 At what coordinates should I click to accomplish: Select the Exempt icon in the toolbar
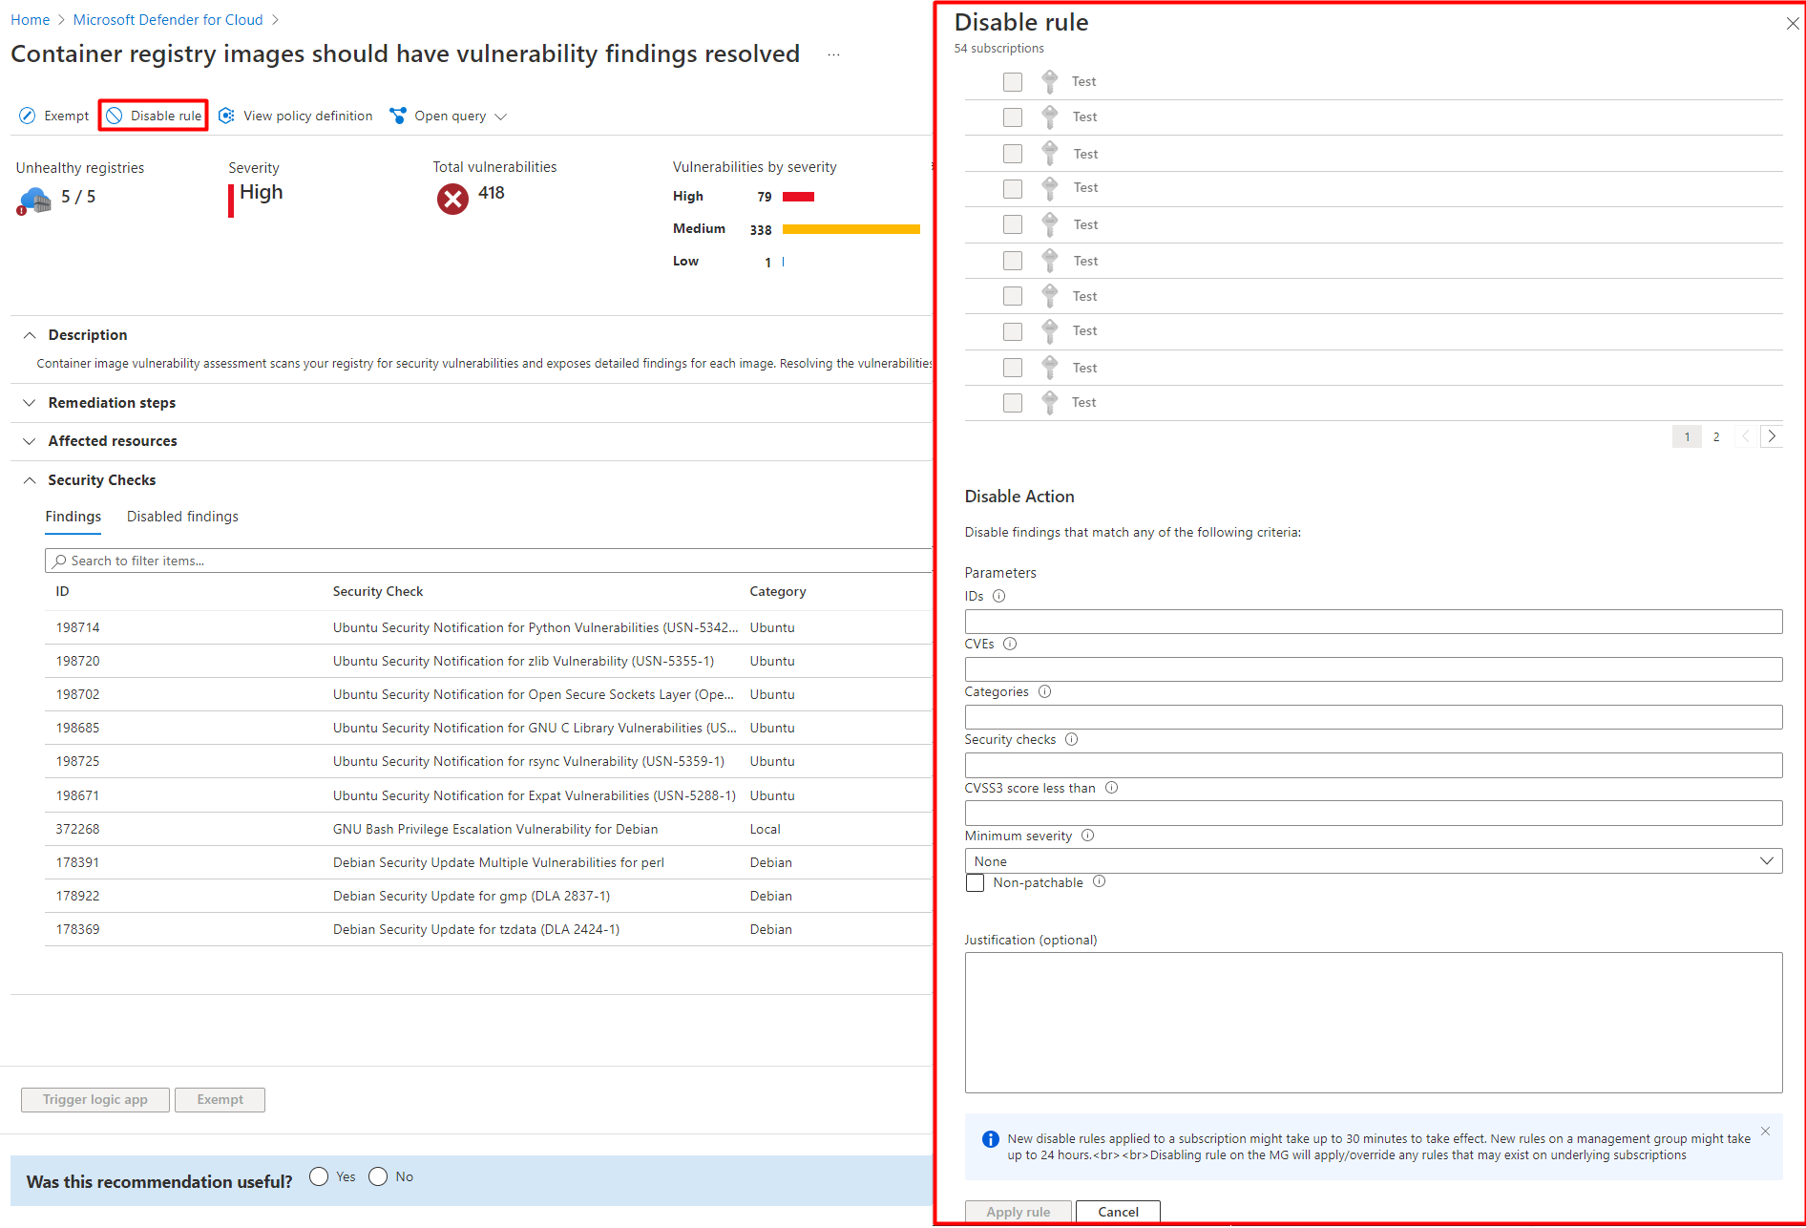(27, 116)
